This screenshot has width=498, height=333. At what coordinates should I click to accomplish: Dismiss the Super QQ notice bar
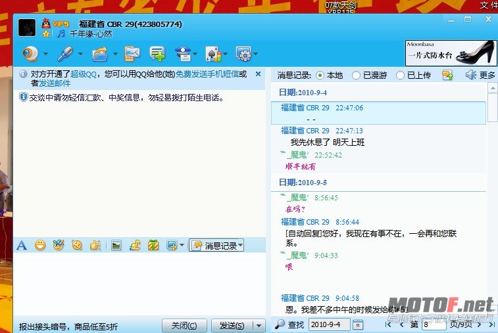tap(259, 74)
